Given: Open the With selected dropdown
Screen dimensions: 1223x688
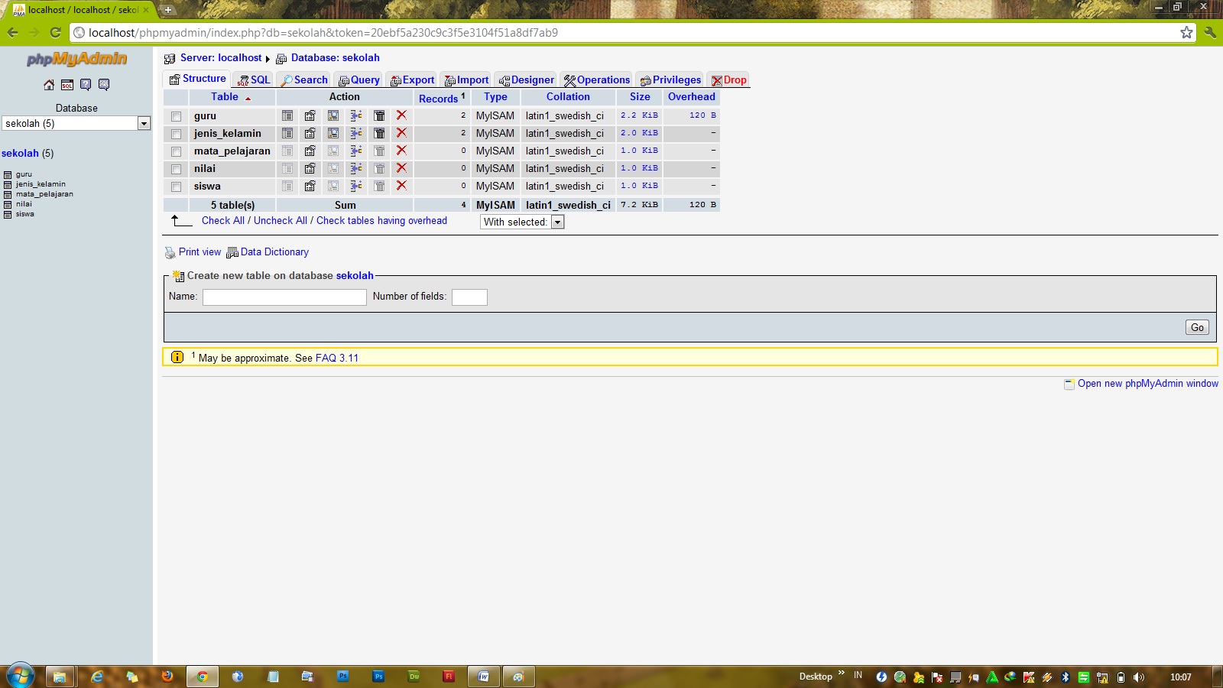Looking at the screenshot, I should click(557, 222).
